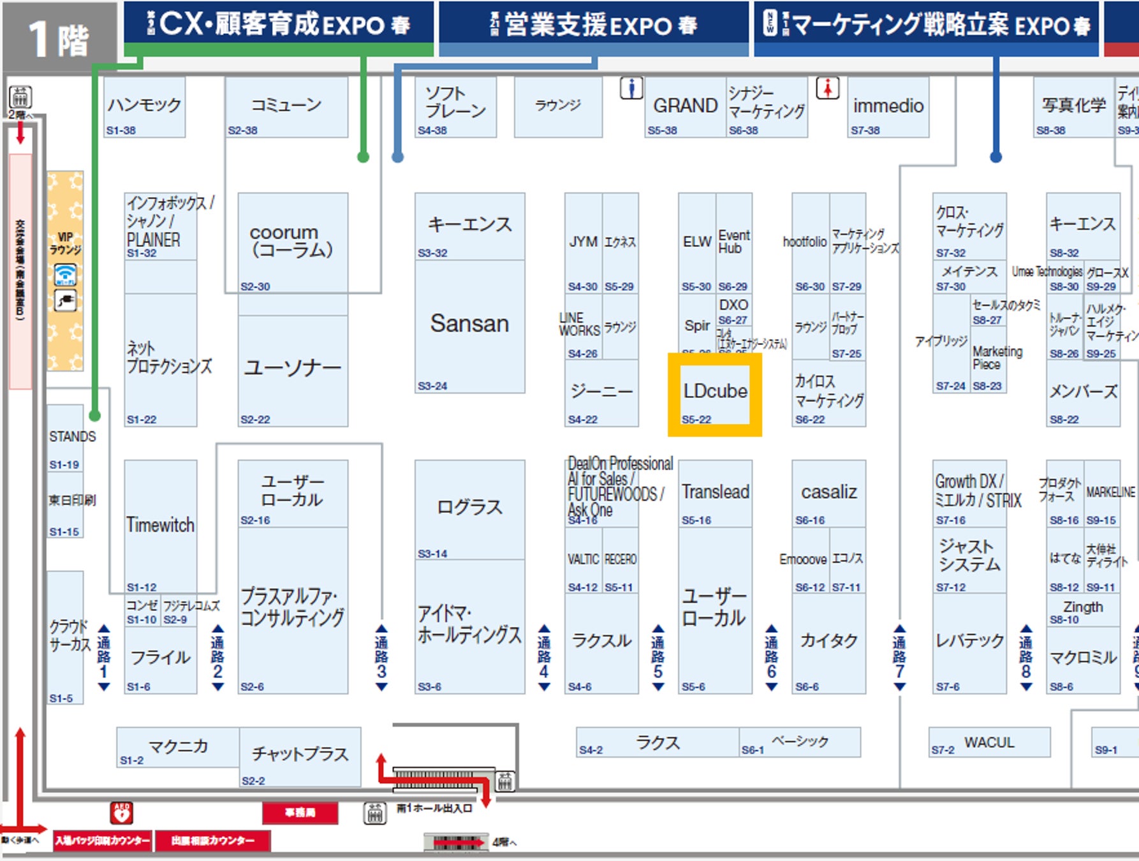Click the 南1ホール出入口 entrance label
1139x861 pixels.
[434, 808]
